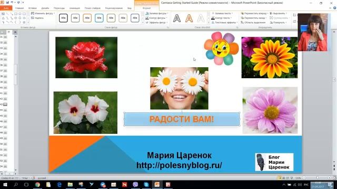This screenshot has height=189, width=337.
Task: Select the white hibiscus flowers picture
Action: [x=85, y=113]
